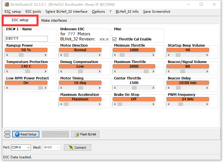Increase Startup Beep Volume with right arrow
Image resolution: width=223 pixels, height=162 pixels.
[207, 55]
